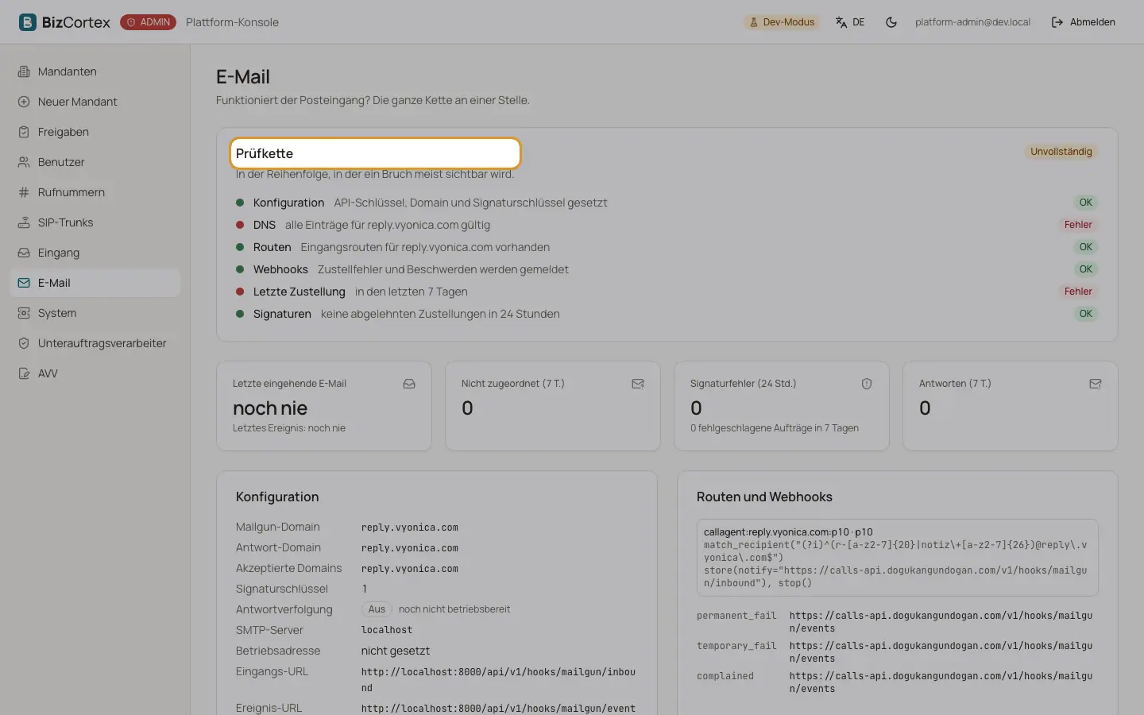Screen dimensions: 1144x715
Task: Click the Letzte Zustellung row label
Action: 300,292
